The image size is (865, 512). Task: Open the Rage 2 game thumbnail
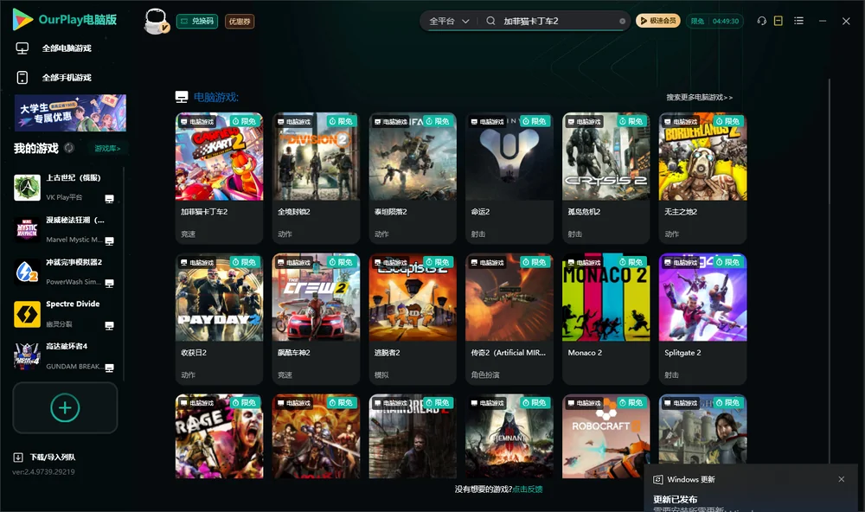219,436
